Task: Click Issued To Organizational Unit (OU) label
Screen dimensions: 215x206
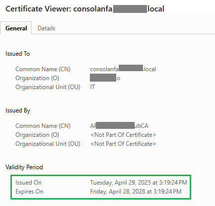Action: click(48, 87)
